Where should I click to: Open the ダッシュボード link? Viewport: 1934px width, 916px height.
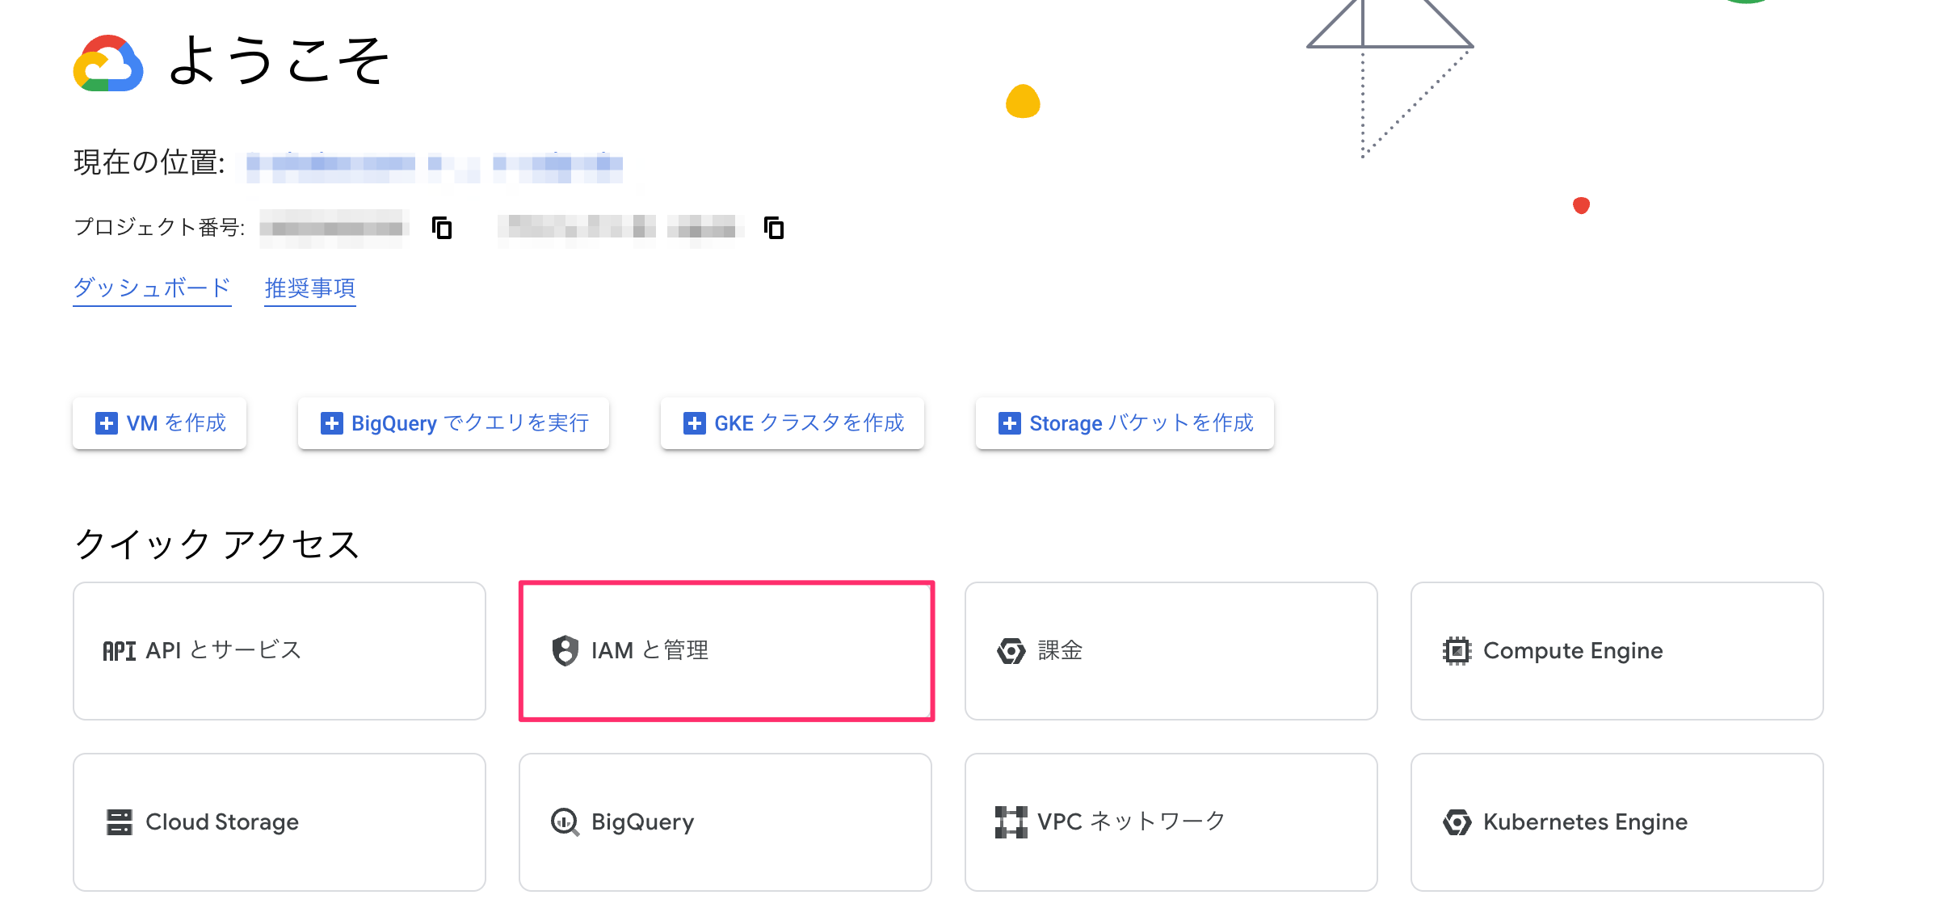[x=152, y=288]
